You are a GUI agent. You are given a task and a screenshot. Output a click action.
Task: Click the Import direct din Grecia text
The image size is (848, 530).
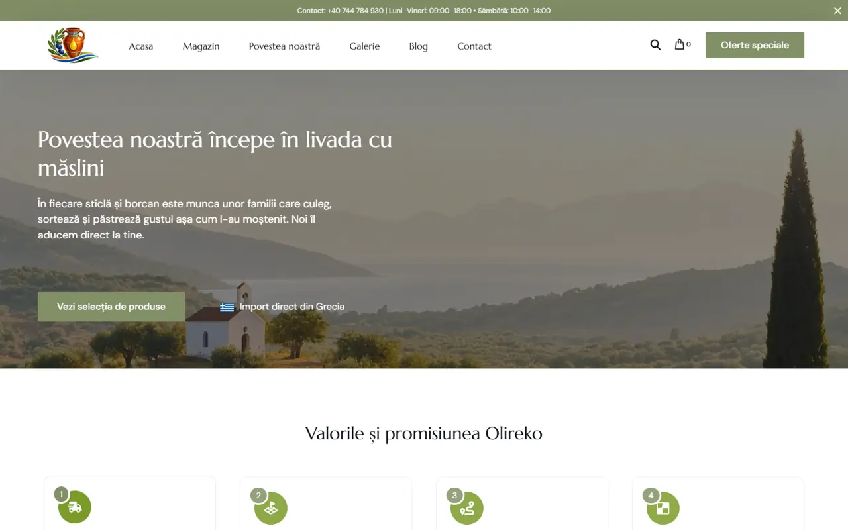coord(292,307)
